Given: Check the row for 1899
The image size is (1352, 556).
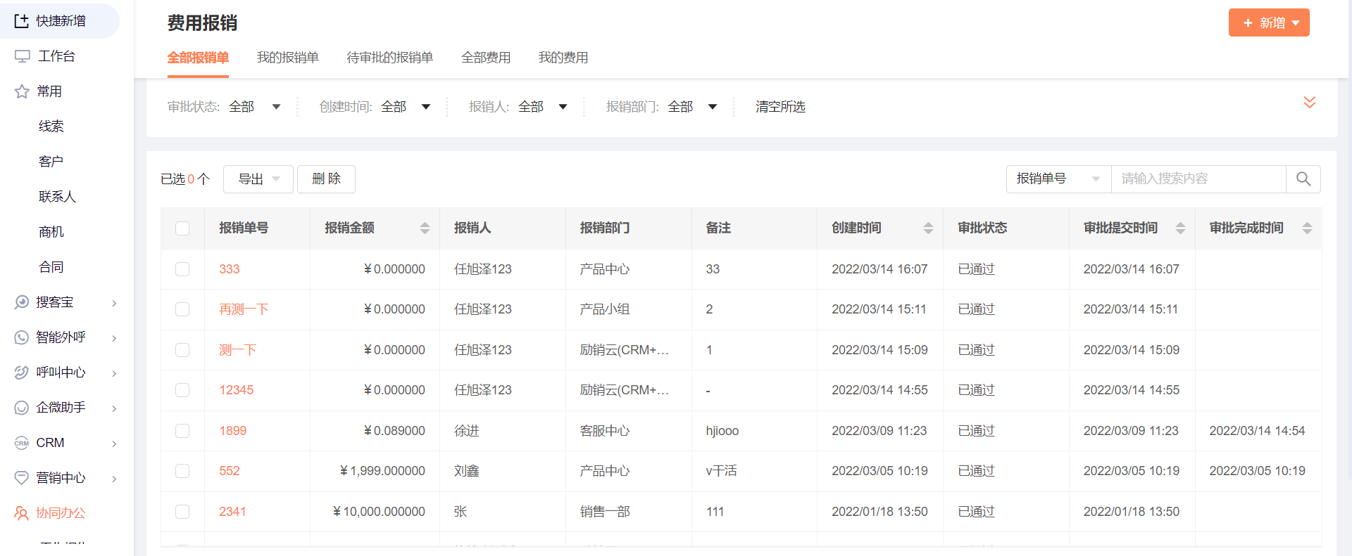Looking at the screenshot, I should click(182, 431).
